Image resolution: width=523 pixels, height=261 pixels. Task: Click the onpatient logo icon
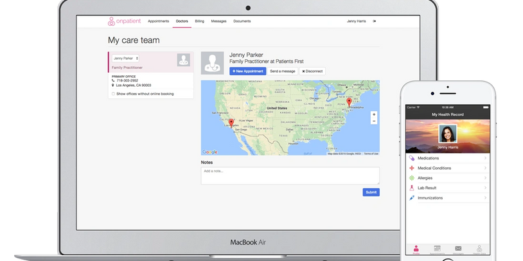[x=111, y=21]
